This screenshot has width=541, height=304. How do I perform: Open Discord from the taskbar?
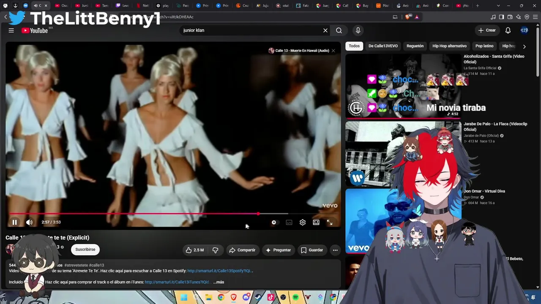coord(246,298)
